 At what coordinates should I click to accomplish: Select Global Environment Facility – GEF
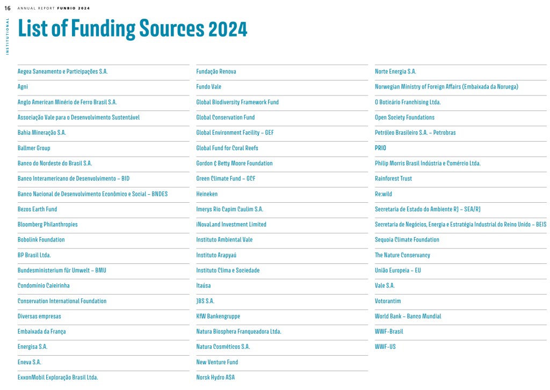(235, 133)
